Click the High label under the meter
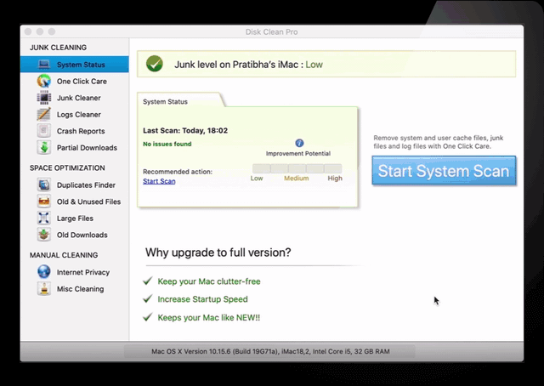 point(335,178)
